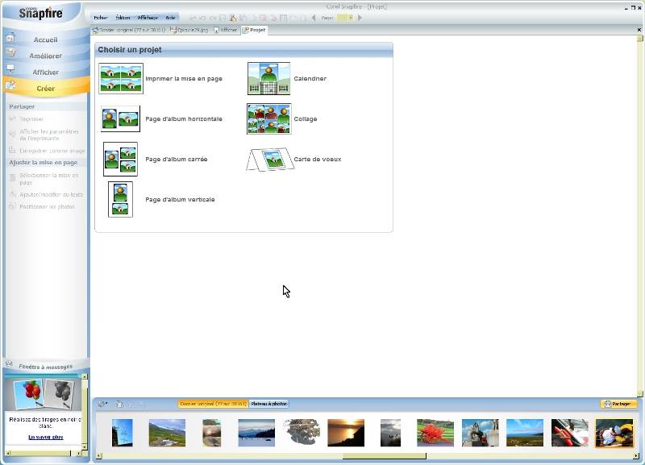Viewport: 645px width, 465px height.
Task: Switch to the Plateau à photos tab
Action: click(x=268, y=404)
